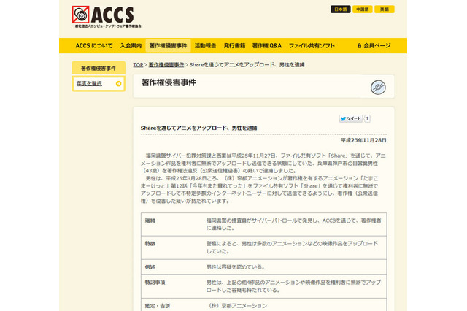467x311 pixels.
Task: Click the lock icon beside 会員ページ
Action: [x=359, y=45]
